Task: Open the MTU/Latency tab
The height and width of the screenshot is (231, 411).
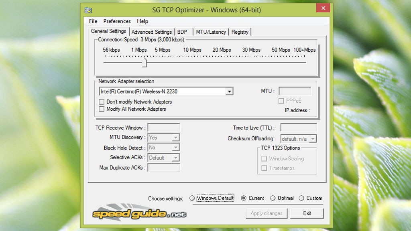Action: pos(211,32)
